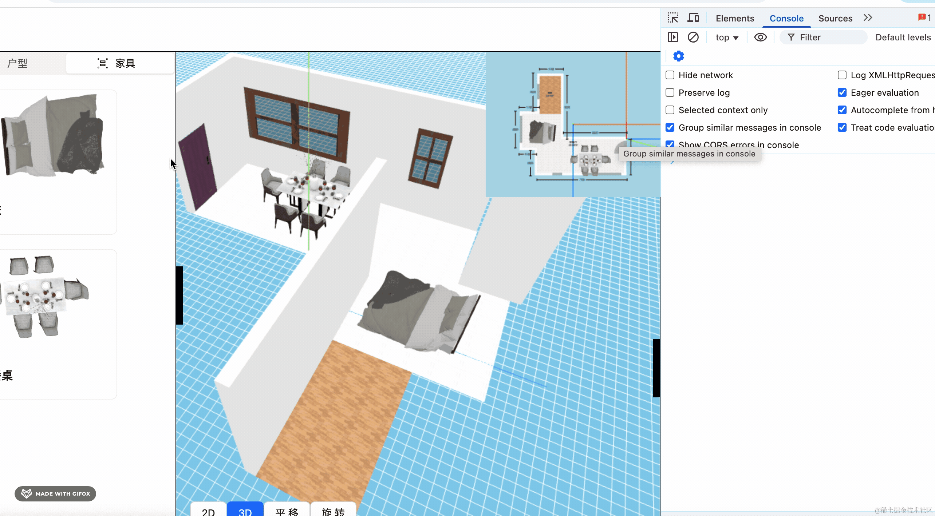Open console settings blue gear icon

click(679, 56)
